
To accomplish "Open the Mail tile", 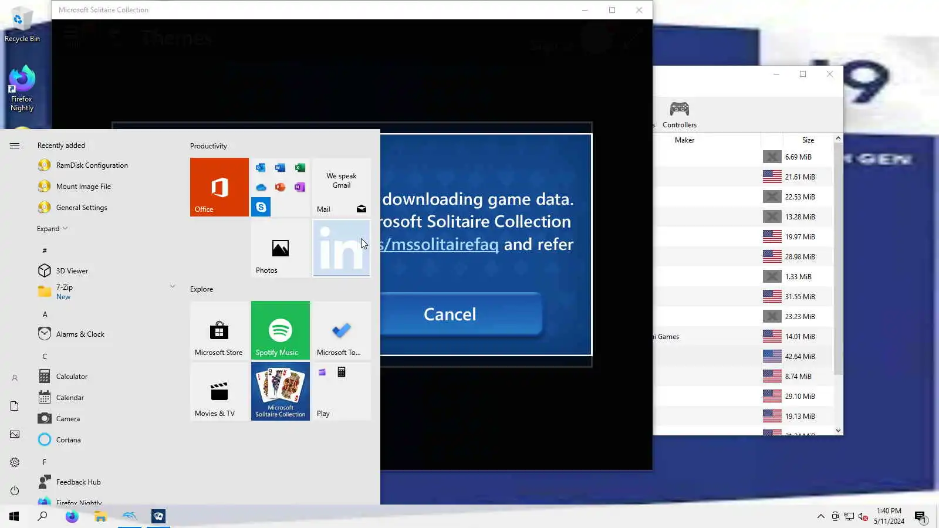I will point(342,187).
